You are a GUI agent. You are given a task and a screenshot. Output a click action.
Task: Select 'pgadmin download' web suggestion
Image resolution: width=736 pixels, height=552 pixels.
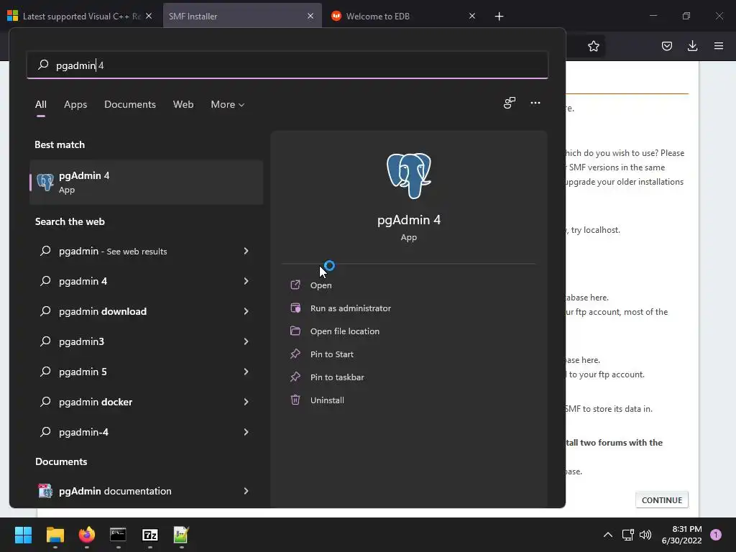point(103,311)
